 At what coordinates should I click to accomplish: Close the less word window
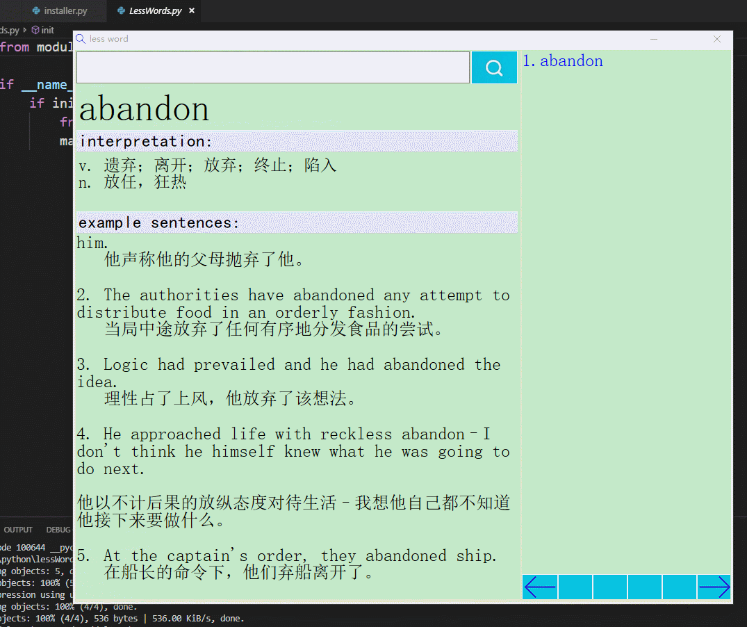pos(717,39)
